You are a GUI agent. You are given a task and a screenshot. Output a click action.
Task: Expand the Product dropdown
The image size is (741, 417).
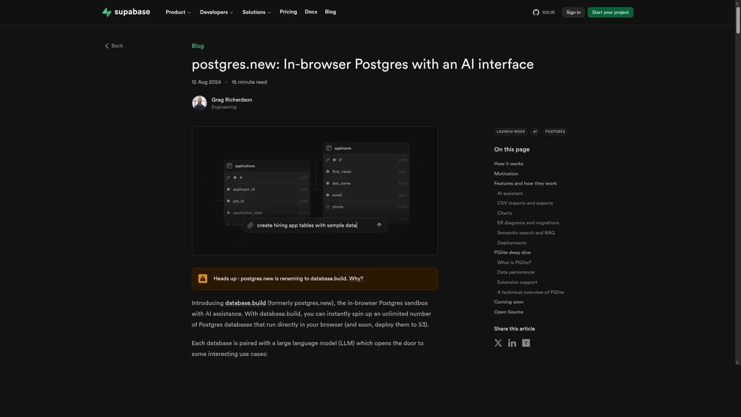[177, 12]
